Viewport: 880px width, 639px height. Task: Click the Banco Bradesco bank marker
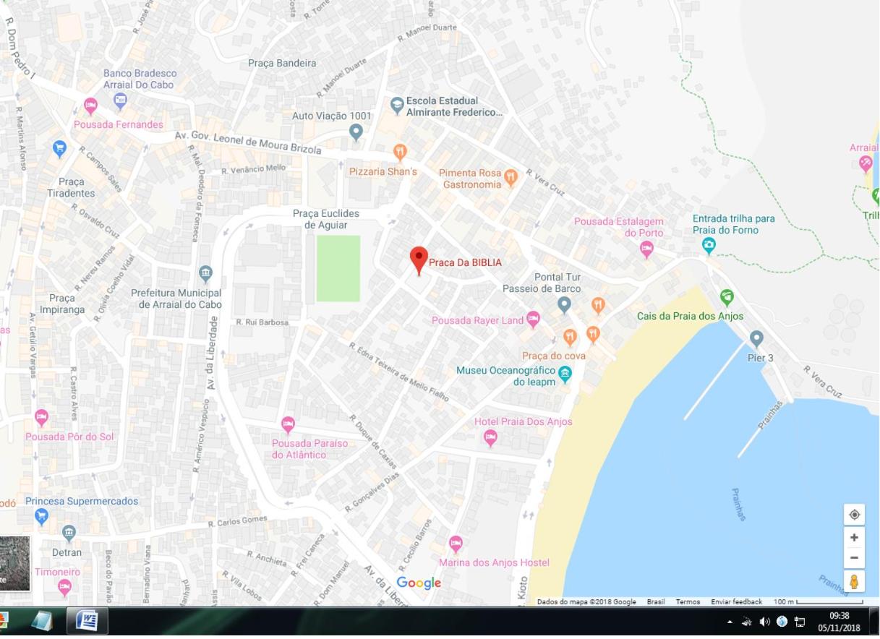120,100
